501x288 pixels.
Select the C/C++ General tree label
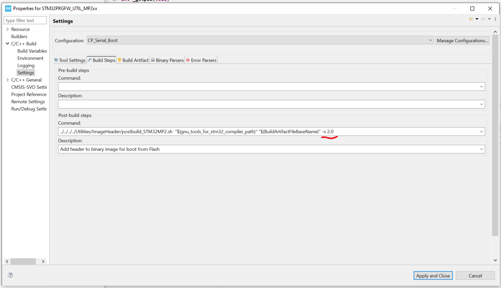[26, 80]
